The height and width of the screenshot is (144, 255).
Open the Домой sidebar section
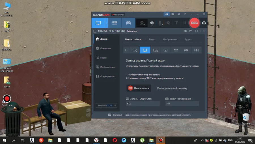pos(107,39)
